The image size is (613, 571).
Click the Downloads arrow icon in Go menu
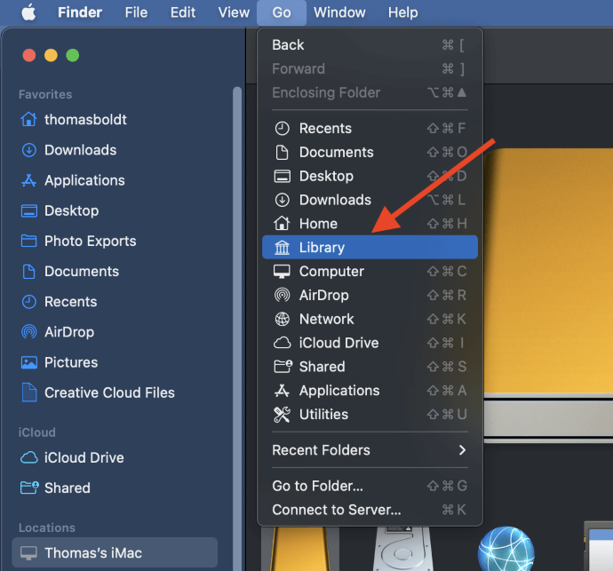tap(282, 200)
